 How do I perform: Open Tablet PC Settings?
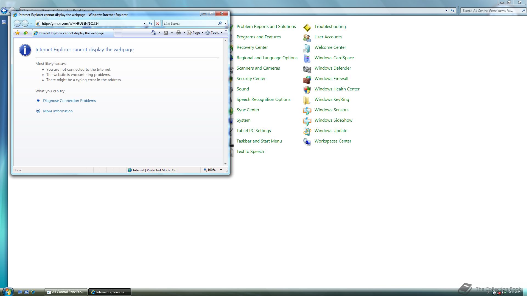coord(254,131)
